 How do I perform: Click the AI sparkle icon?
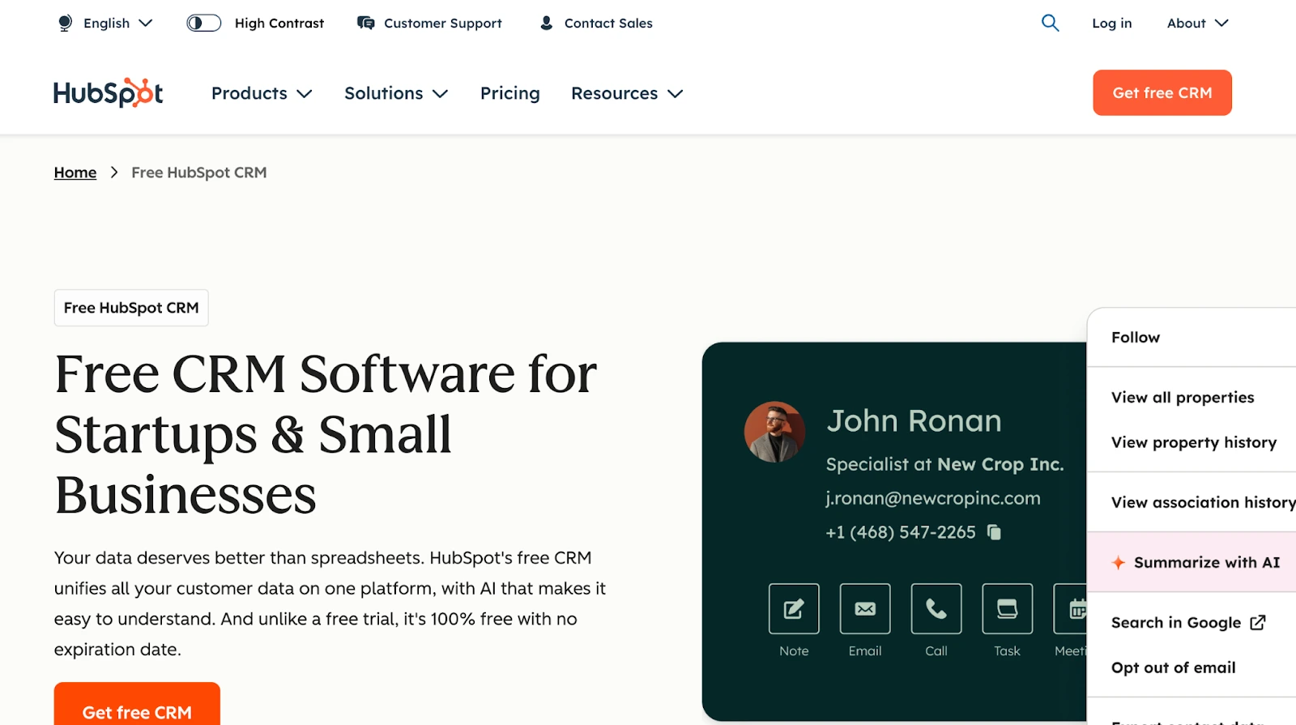1119,562
